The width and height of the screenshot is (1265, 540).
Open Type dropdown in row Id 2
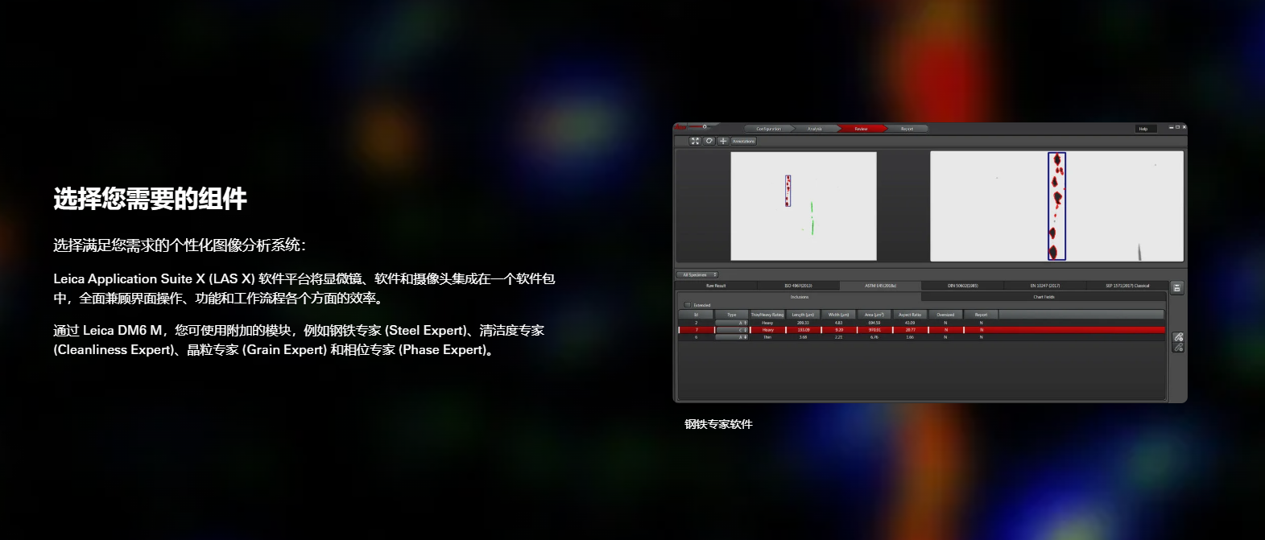pos(732,323)
